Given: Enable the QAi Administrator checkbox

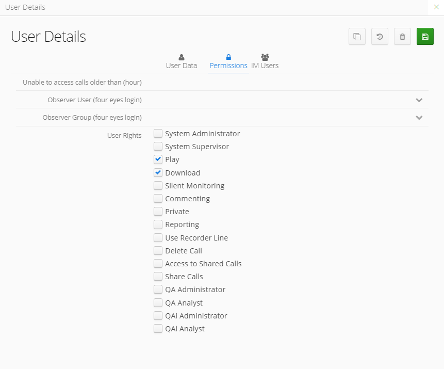Looking at the screenshot, I should click(x=158, y=315).
